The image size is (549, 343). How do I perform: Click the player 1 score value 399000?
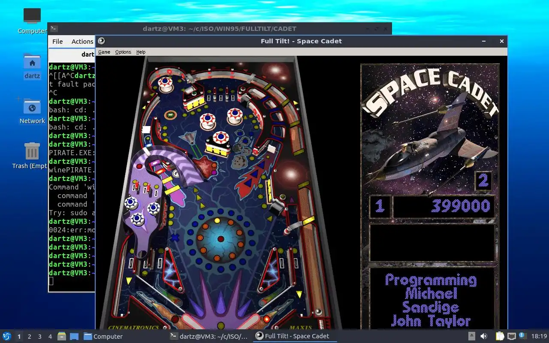[461, 206]
